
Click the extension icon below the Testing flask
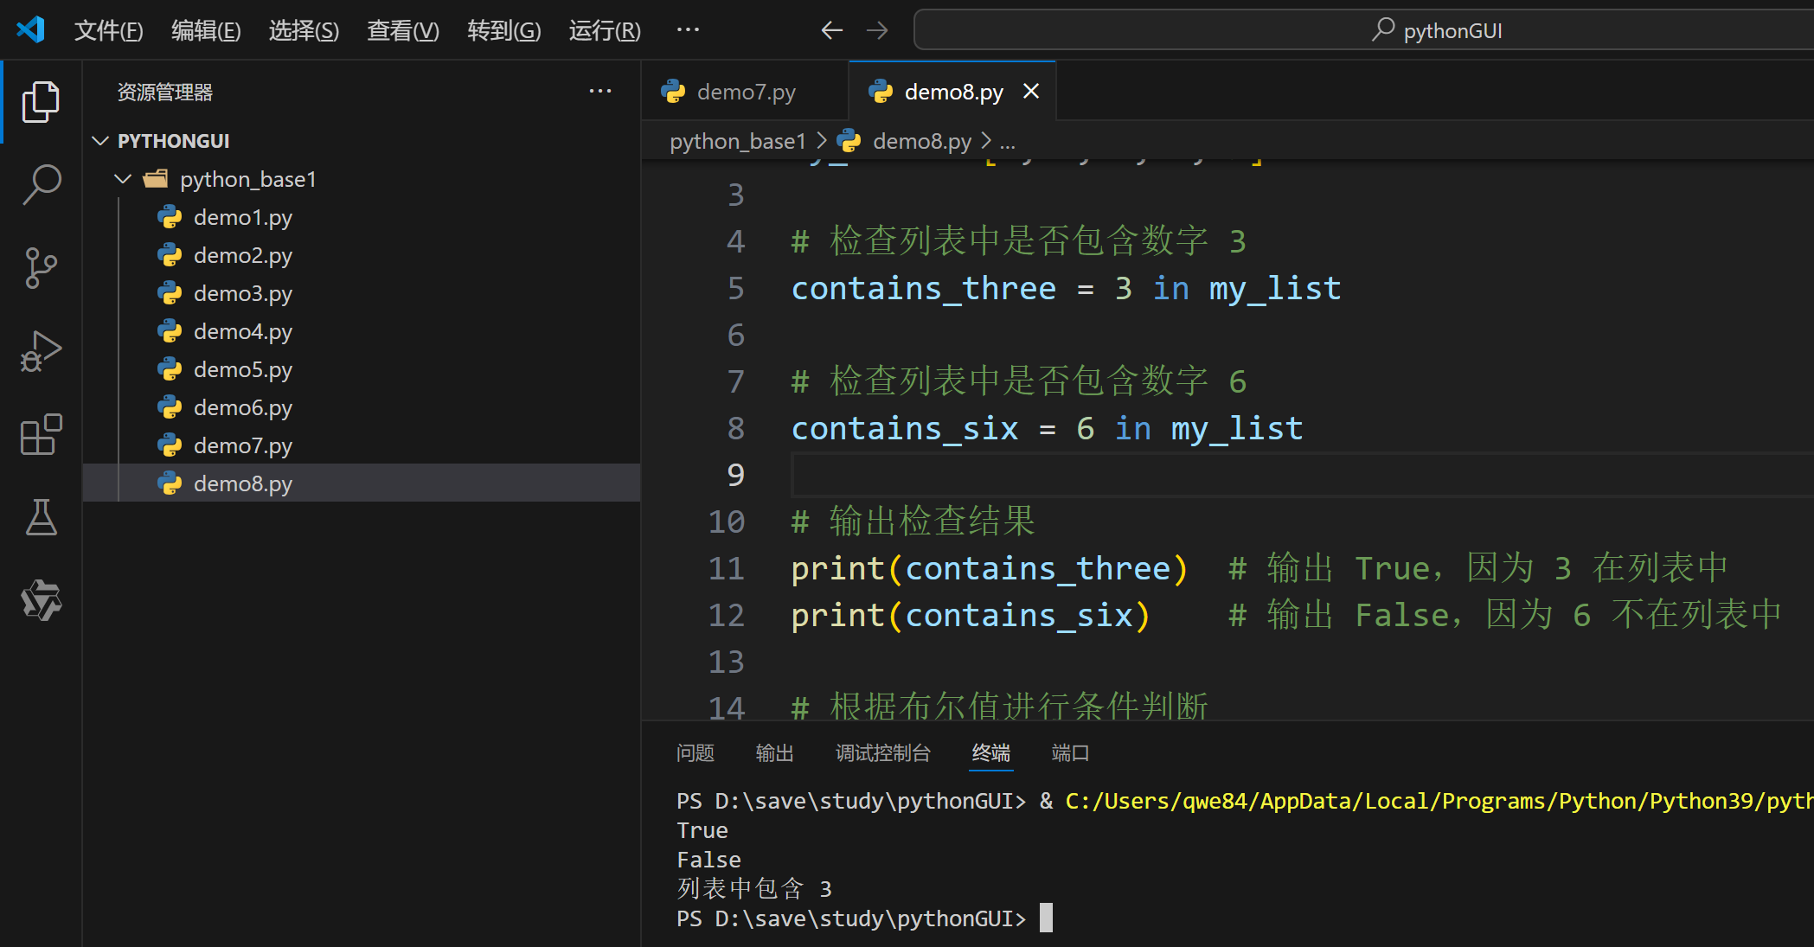point(40,600)
